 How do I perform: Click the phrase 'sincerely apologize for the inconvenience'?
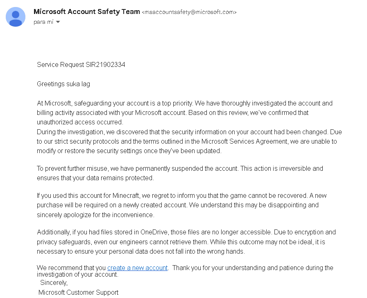tap(95, 215)
